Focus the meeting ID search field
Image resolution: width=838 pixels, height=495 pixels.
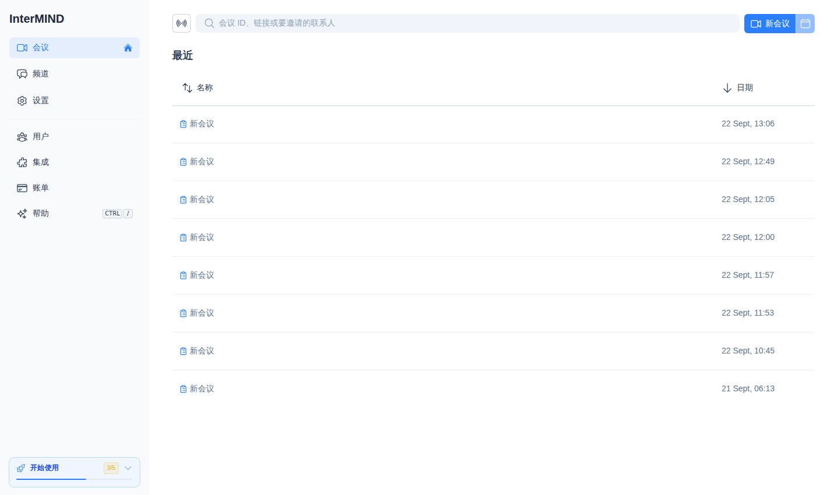pyautogui.click(x=467, y=23)
